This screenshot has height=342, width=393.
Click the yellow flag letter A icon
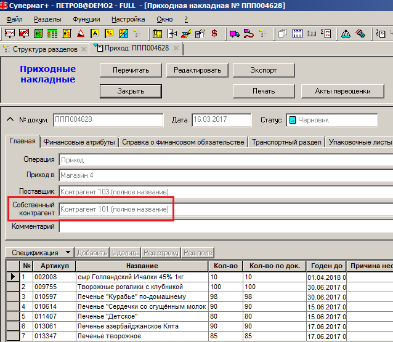click(x=95, y=33)
